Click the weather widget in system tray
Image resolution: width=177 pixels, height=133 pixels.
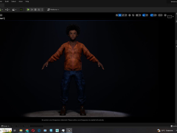point(165,130)
